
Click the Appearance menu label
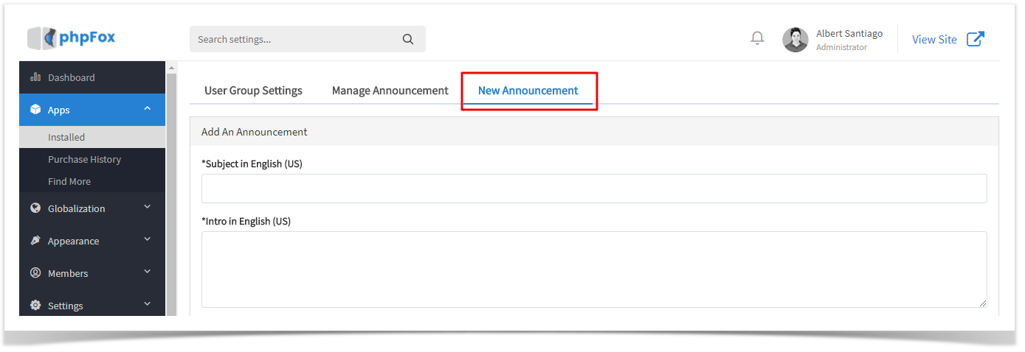pos(73,241)
